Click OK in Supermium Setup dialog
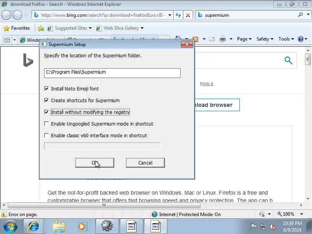This screenshot has width=312, height=234. [x=95, y=163]
